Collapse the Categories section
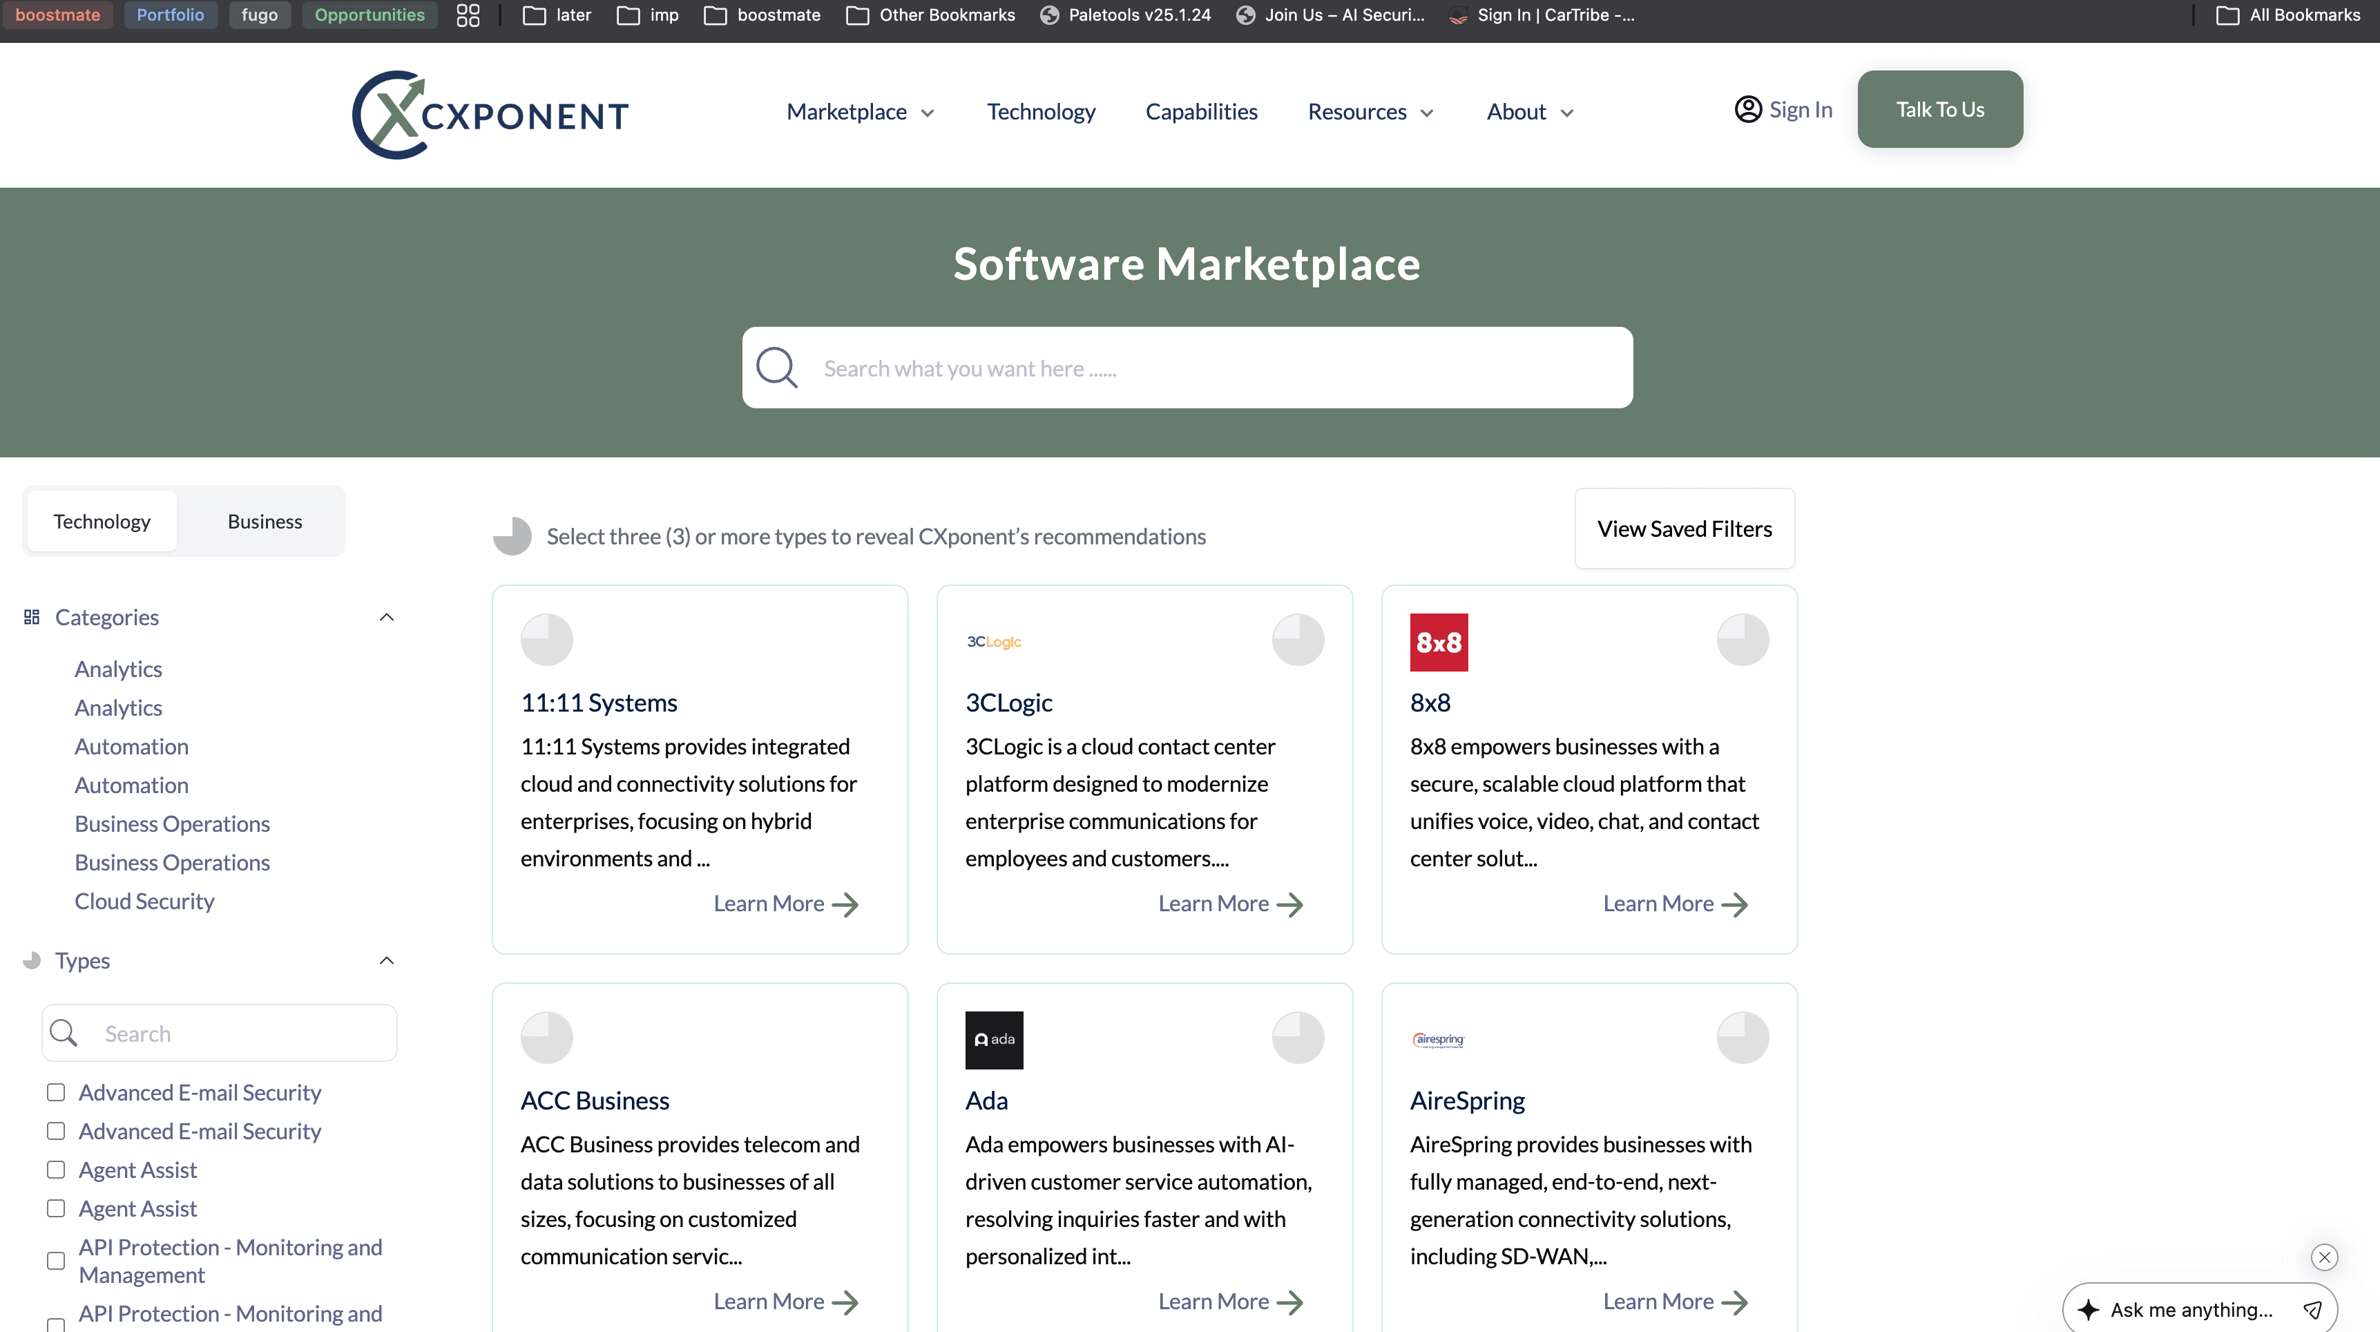The width and height of the screenshot is (2380, 1332). pos(386,616)
